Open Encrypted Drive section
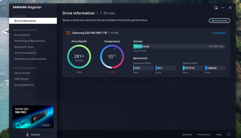 [24, 85]
